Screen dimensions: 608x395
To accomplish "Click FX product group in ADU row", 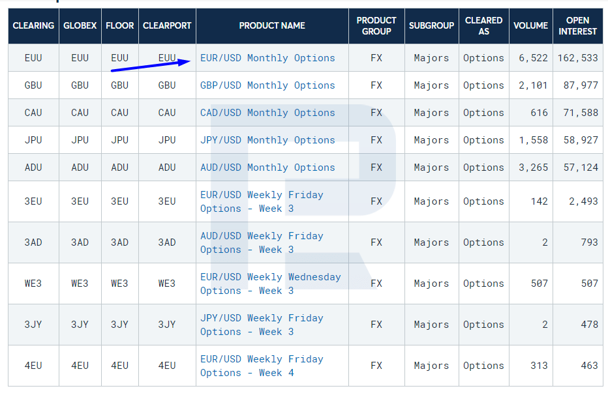I will pyautogui.click(x=376, y=168).
